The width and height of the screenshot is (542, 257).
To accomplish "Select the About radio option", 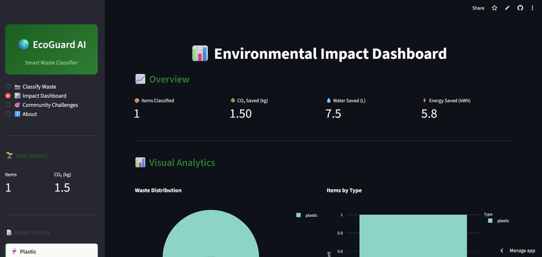I will [x=8, y=114].
